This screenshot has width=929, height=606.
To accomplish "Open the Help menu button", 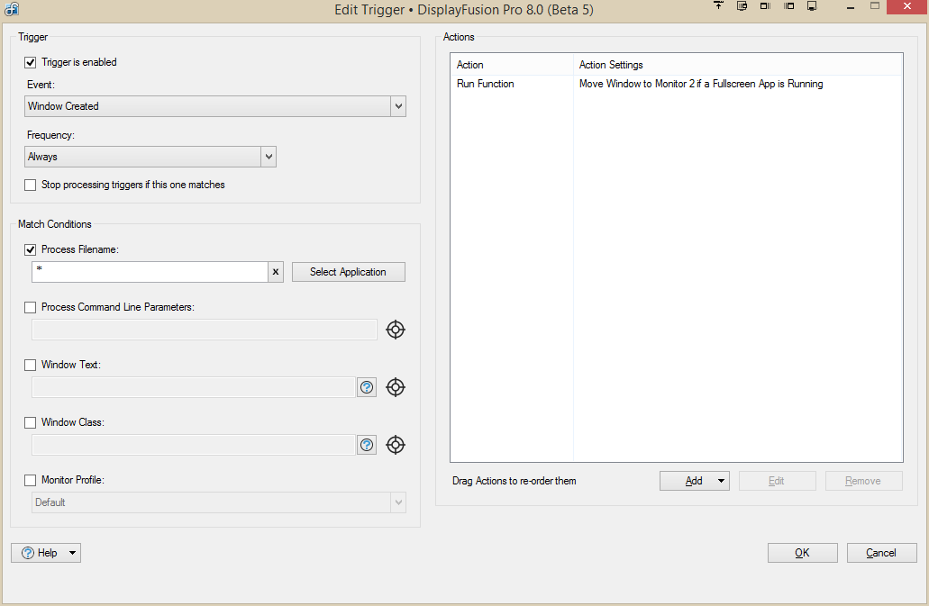I will coord(46,553).
